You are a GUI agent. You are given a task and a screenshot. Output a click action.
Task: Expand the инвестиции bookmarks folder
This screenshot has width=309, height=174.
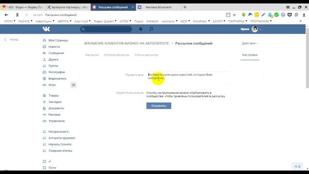pyautogui.click(x=45, y=21)
